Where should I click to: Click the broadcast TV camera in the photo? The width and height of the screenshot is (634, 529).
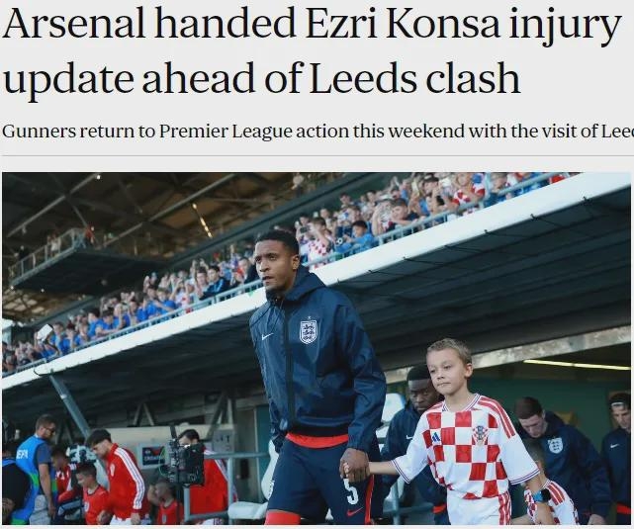click(x=182, y=462)
